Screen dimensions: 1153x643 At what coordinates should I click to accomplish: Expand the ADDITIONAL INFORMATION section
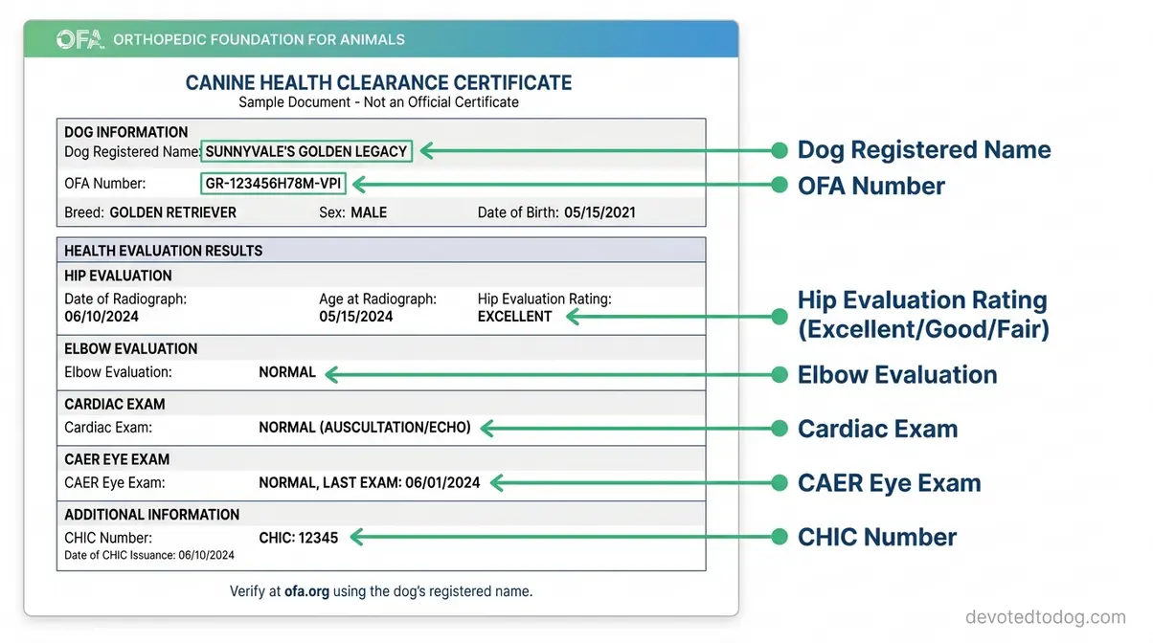pos(151,514)
